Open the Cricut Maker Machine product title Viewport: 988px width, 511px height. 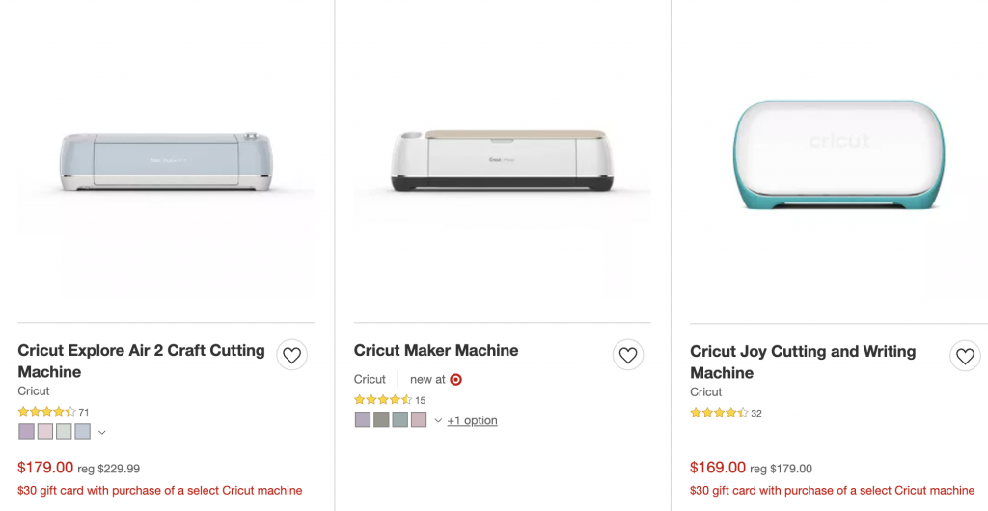[x=436, y=350]
